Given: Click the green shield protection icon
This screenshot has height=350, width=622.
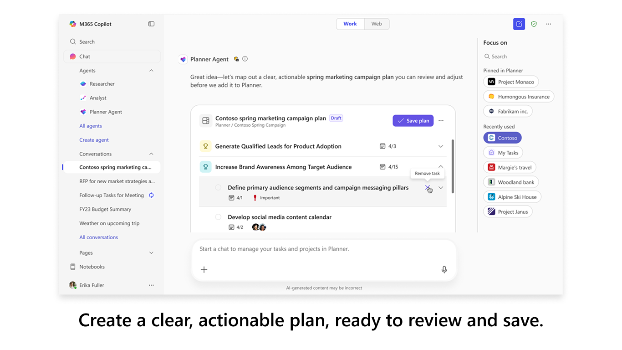Looking at the screenshot, I should 534,24.
